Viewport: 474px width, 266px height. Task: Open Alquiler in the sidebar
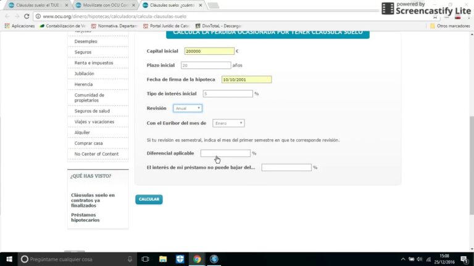[82, 132]
